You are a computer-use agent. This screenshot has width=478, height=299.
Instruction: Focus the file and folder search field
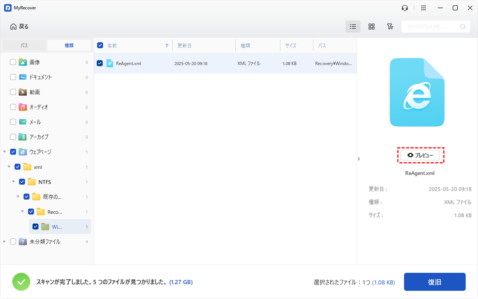430,27
